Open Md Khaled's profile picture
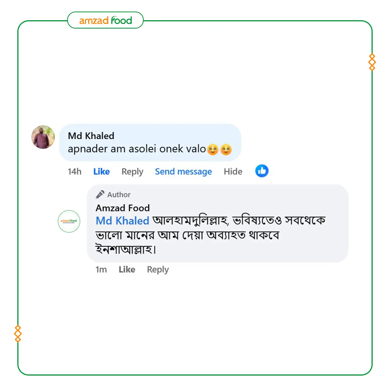390x390 pixels. 43,137
